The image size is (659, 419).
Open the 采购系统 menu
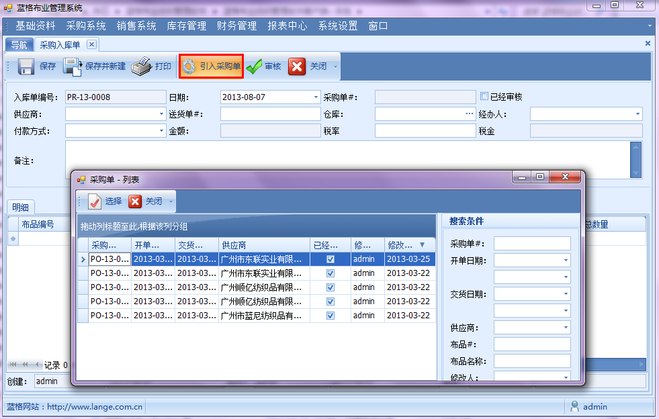pyautogui.click(x=86, y=26)
